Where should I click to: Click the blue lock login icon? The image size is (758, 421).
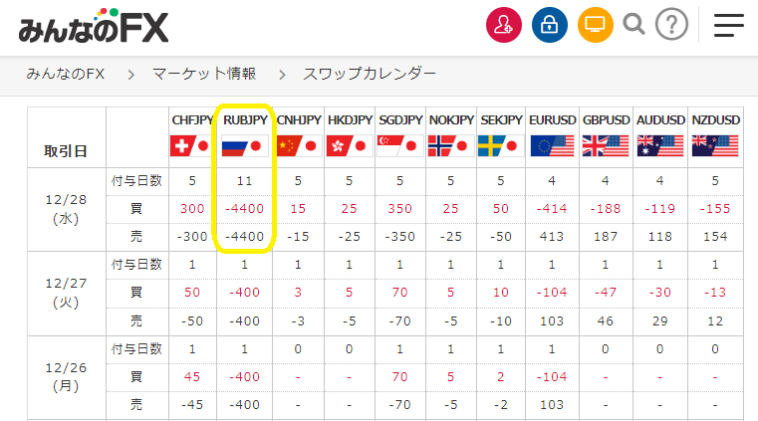550,25
